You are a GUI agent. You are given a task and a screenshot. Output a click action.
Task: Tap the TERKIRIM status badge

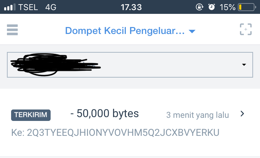tap(31, 115)
